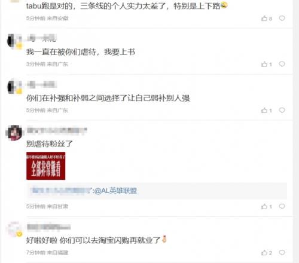View avatar of 补强和补弱 commenter

(x=15, y=87)
